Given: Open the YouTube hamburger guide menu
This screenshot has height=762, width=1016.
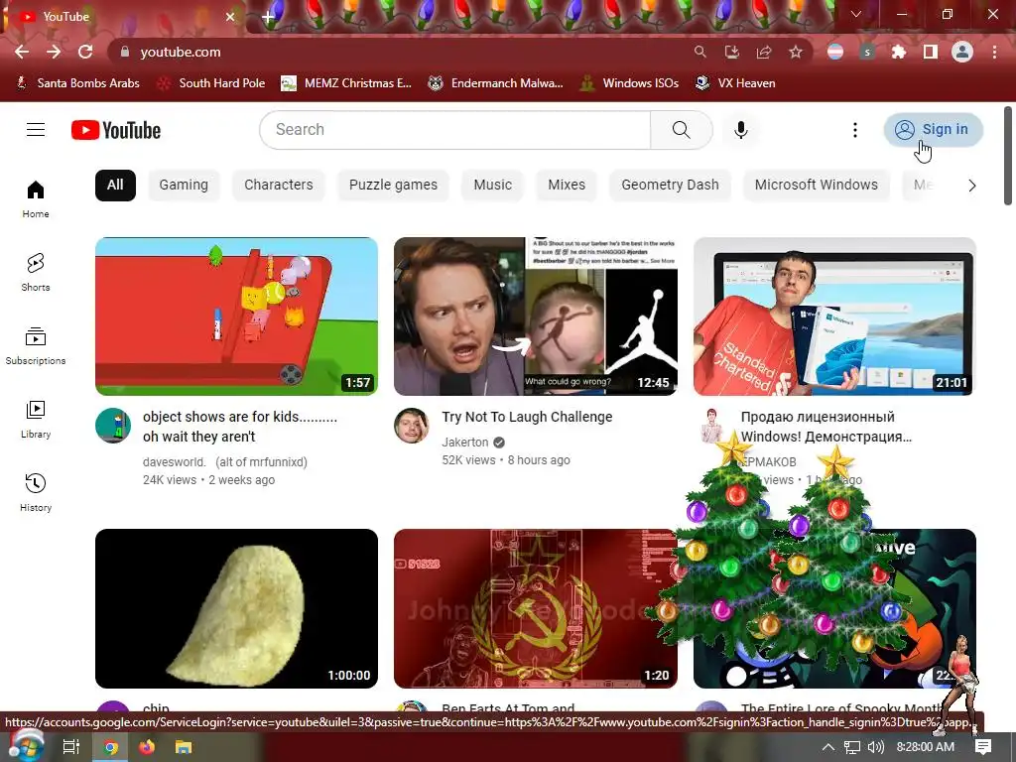Looking at the screenshot, I should tap(36, 130).
